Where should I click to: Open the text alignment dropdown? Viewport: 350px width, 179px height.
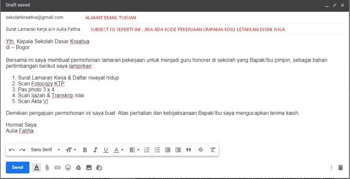coord(134,150)
